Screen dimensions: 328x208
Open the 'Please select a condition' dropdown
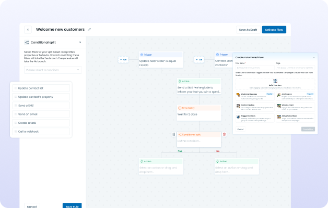[x=52, y=70]
